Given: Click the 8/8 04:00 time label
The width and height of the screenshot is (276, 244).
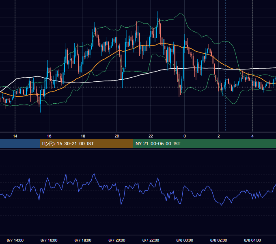Looking at the screenshot, I should click(x=252, y=240).
